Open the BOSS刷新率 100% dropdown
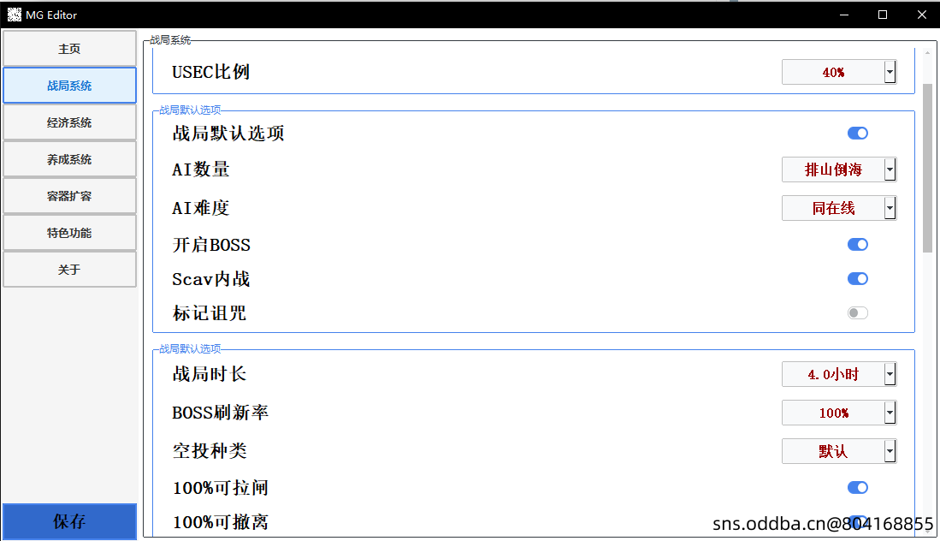The width and height of the screenshot is (940, 541). pyautogui.click(x=839, y=413)
